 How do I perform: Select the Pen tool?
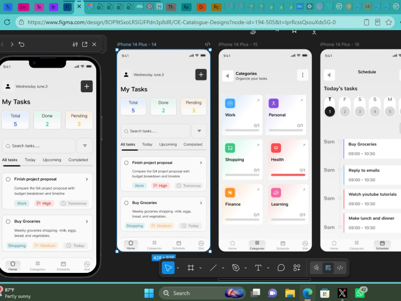[x=235, y=268]
